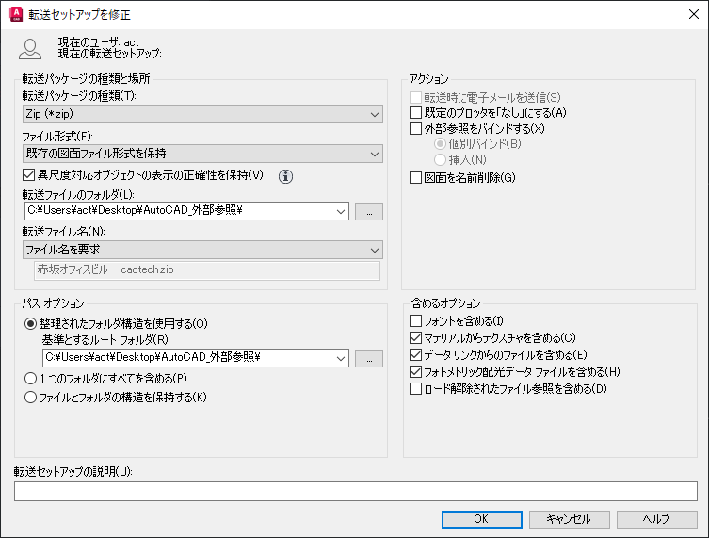Viewport: 709px width, 538px height.
Task: Open ファイル形式 dropdown
Action: tap(202, 154)
